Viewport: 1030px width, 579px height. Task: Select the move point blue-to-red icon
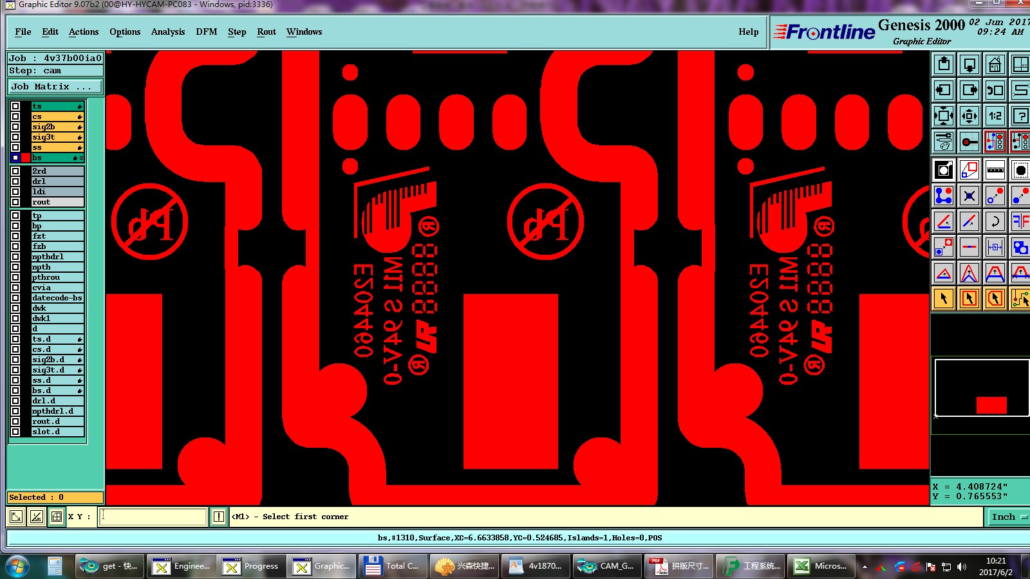point(995,196)
